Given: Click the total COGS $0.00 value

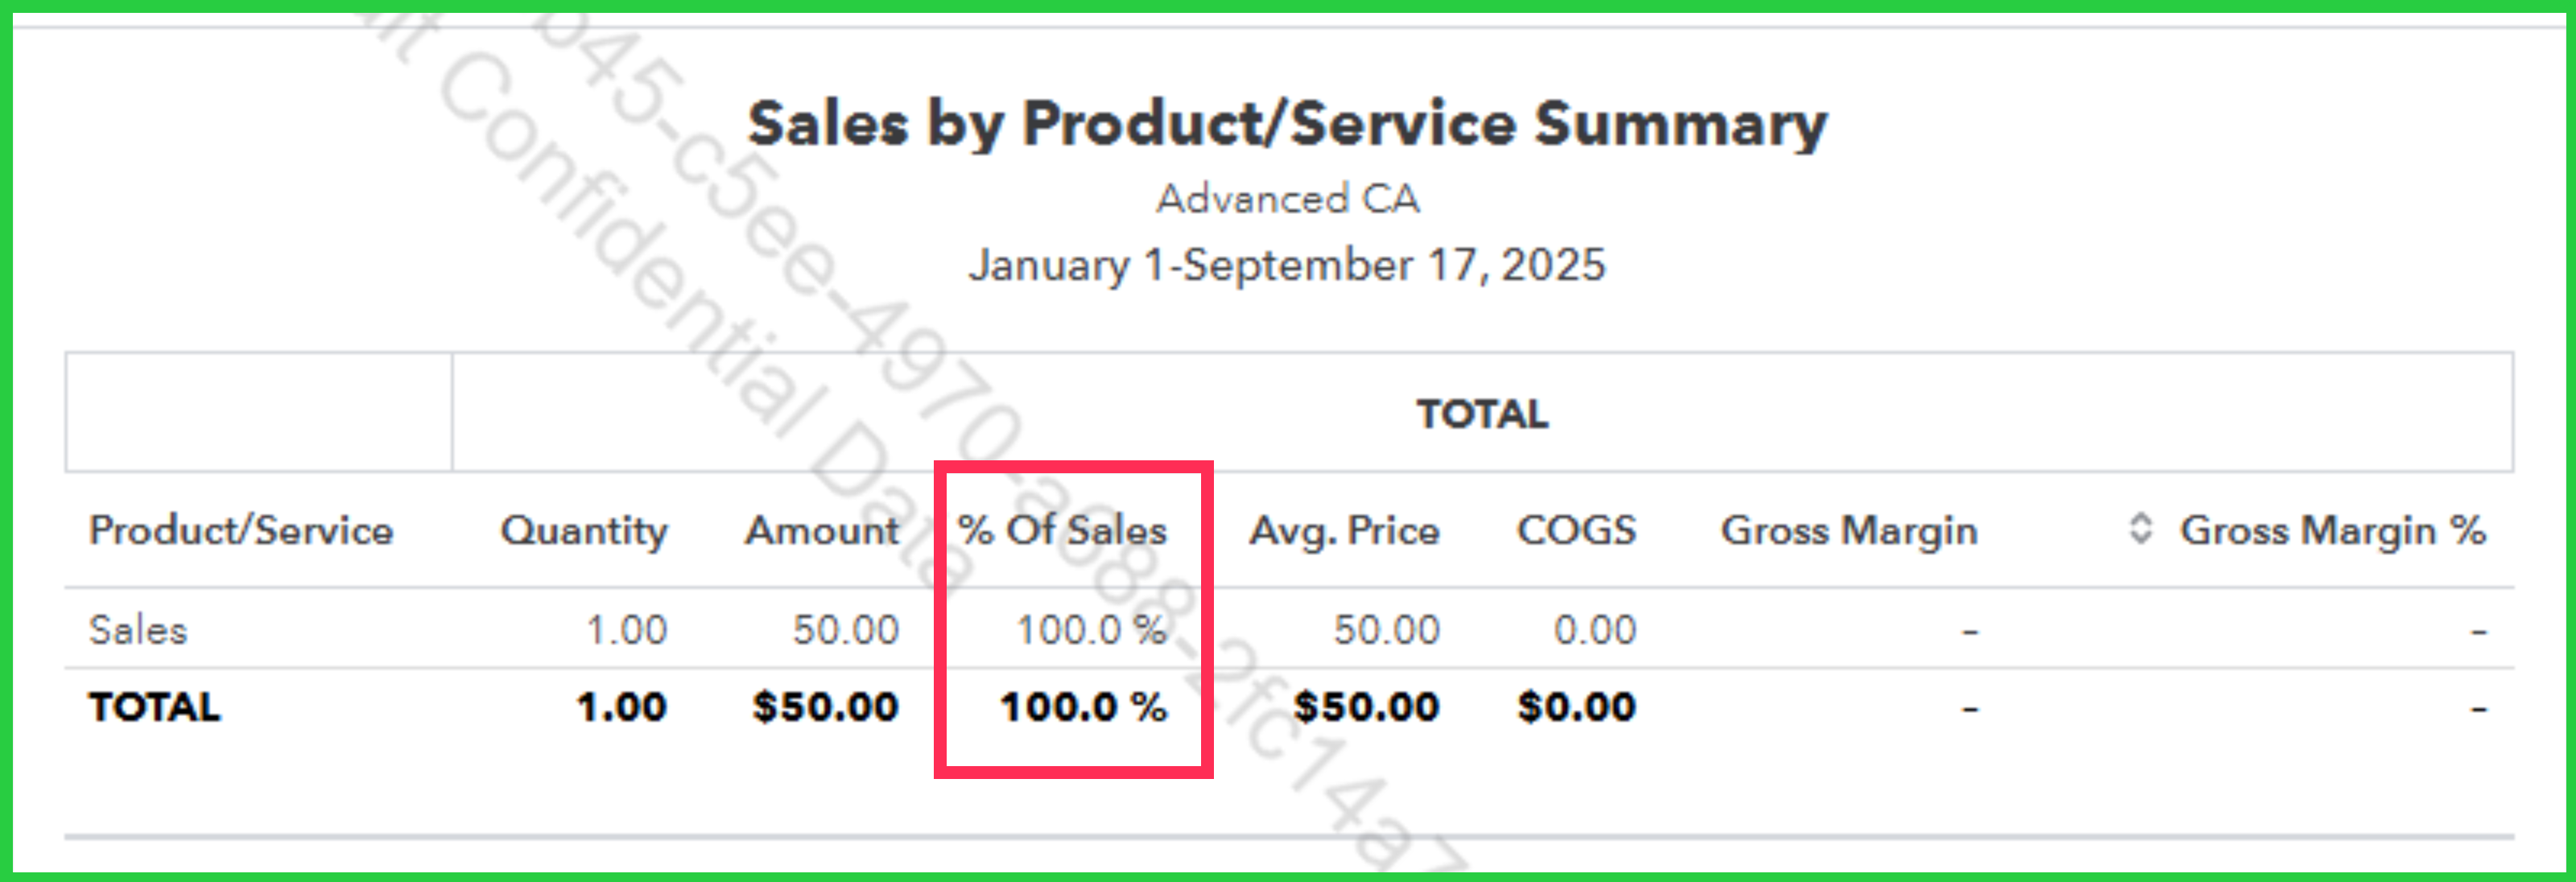Looking at the screenshot, I should (1577, 707).
